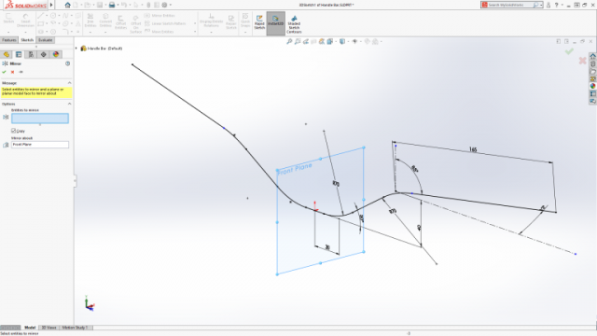Open the Help dropdown arrow
This screenshot has height=336, width=597.
(x=562, y=5)
